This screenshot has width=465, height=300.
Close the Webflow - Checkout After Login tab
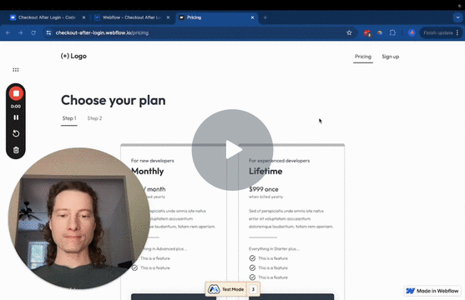[x=168, y=17]
